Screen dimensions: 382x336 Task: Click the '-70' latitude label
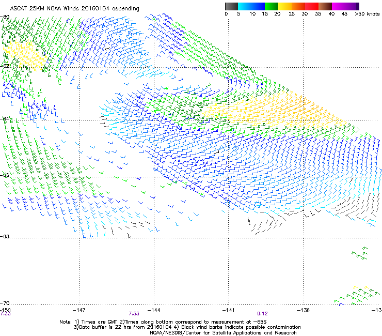pos(5,303)
